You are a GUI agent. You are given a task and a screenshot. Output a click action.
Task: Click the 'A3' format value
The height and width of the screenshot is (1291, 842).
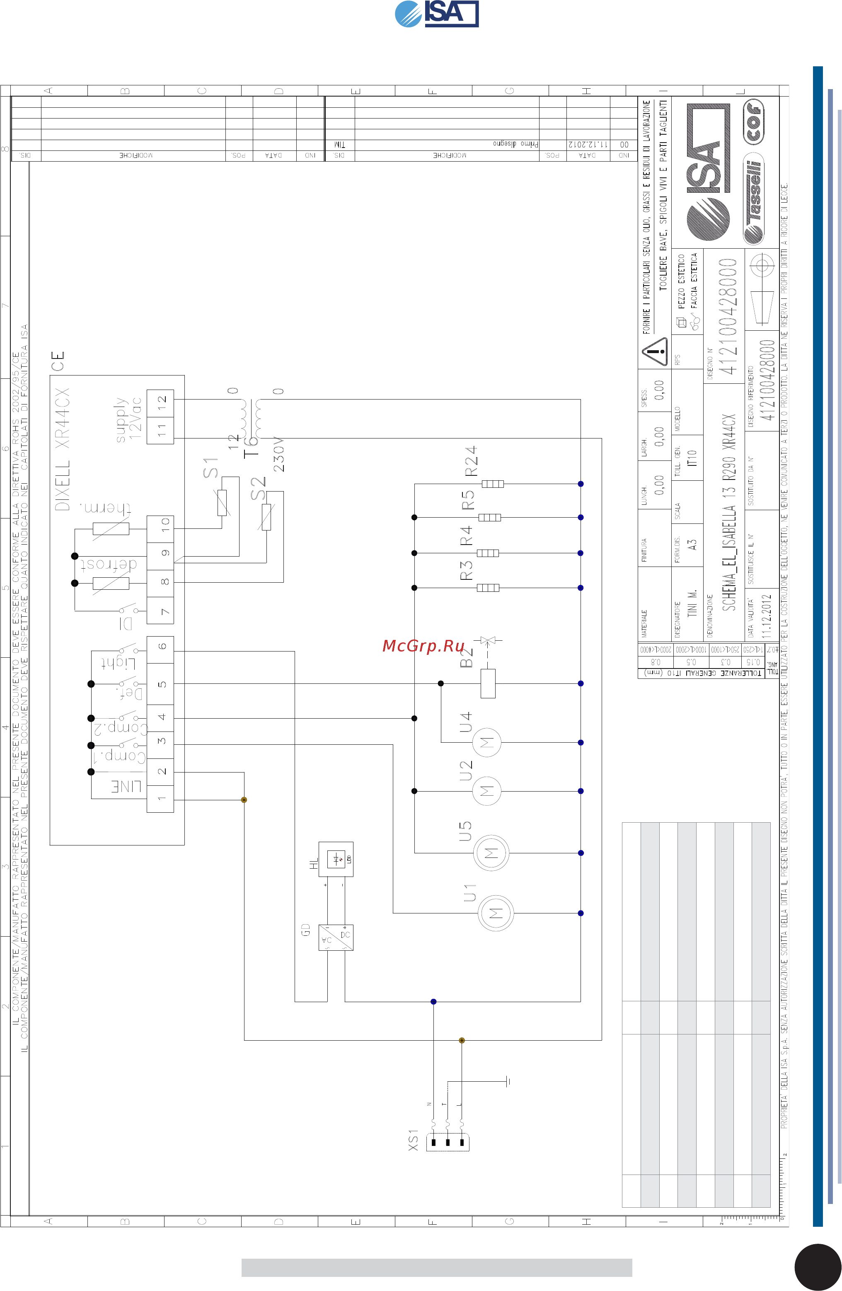click(x=692, y=545)
